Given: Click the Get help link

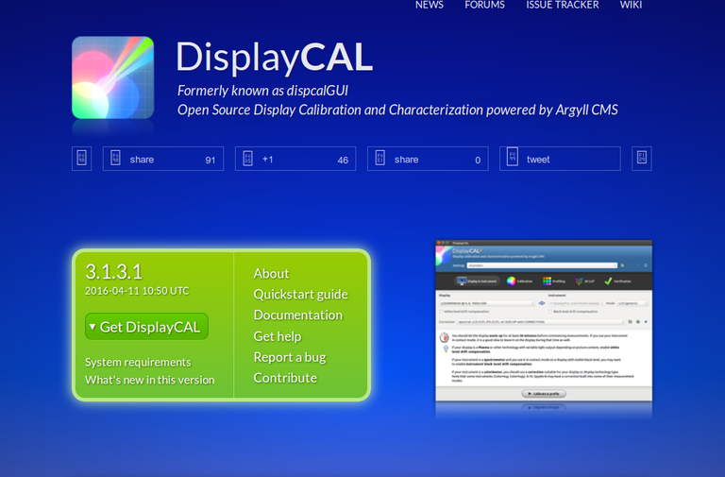Looking at the screenshot, I should click(x=278, y=336).
